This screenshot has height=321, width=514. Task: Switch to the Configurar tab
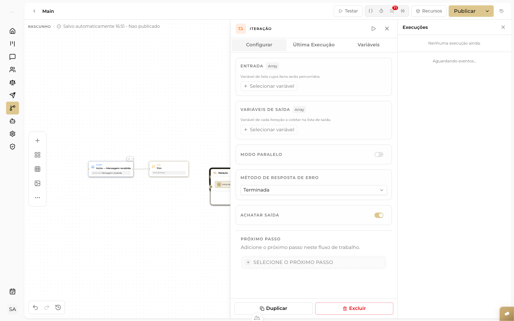(x=259, y=45)
